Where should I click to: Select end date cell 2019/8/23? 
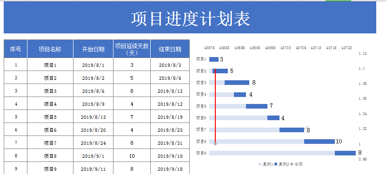tap(170, 130)
